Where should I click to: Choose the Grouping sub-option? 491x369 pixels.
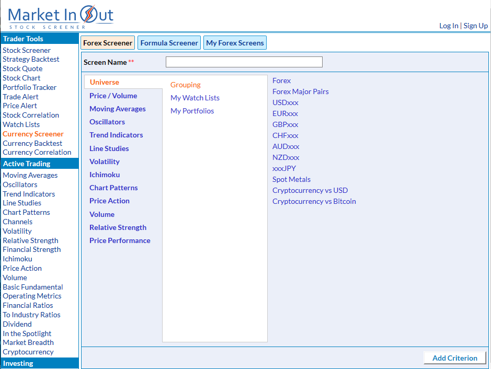(x=186, y=85)
